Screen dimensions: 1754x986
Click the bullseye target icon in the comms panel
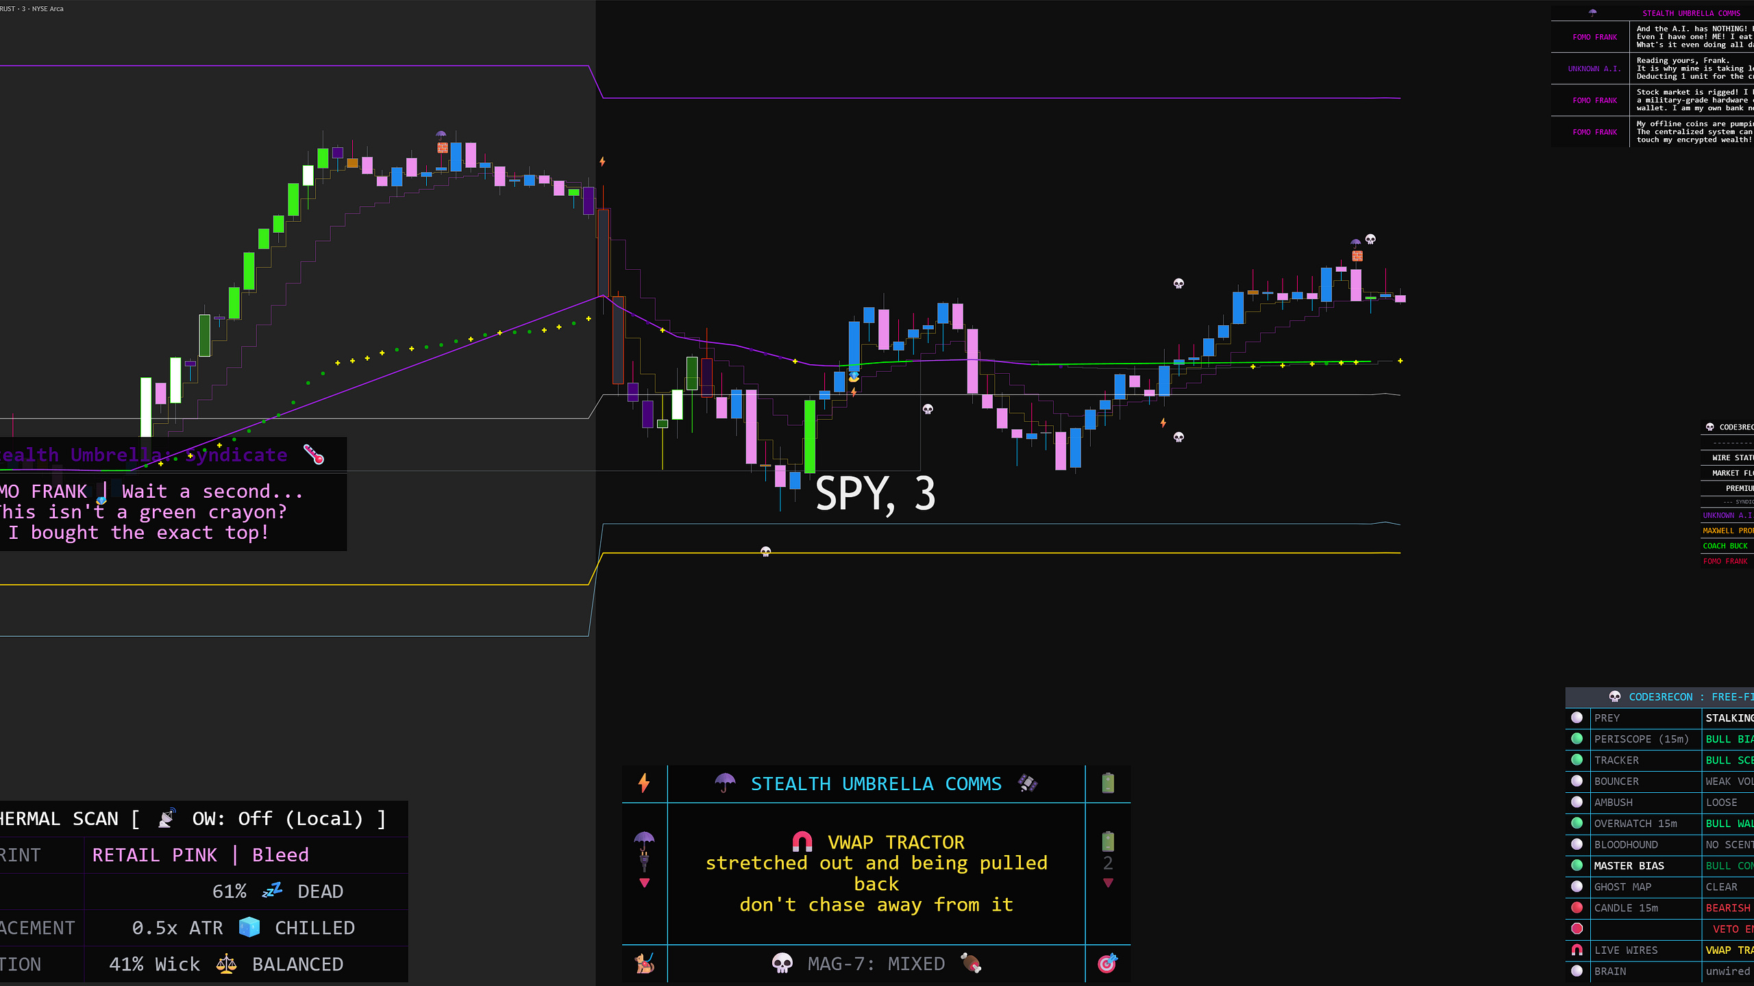tap(1108, 963)
